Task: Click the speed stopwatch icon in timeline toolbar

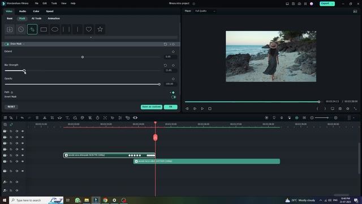Action: pyautogui.click(x=97, y=118)
